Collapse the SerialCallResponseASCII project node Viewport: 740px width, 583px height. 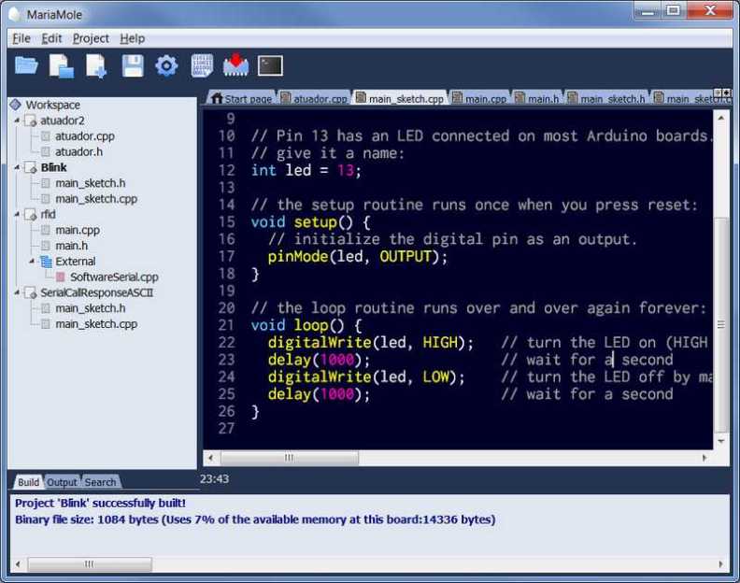click(x=17, y=292)
